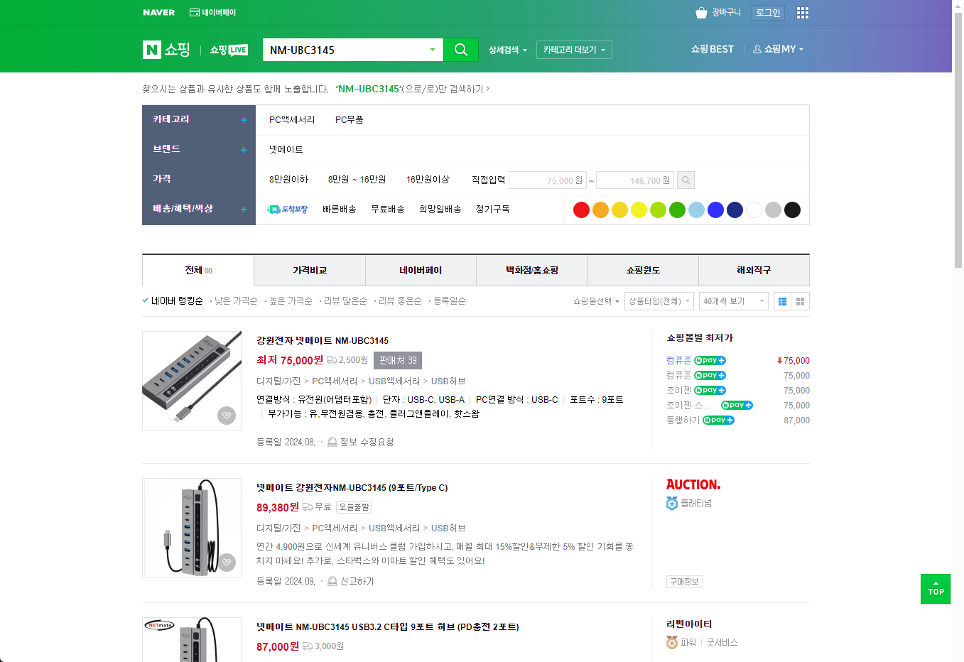Click wishlist heart on first product image
The image size is (964, 662).
pos(227,415)
